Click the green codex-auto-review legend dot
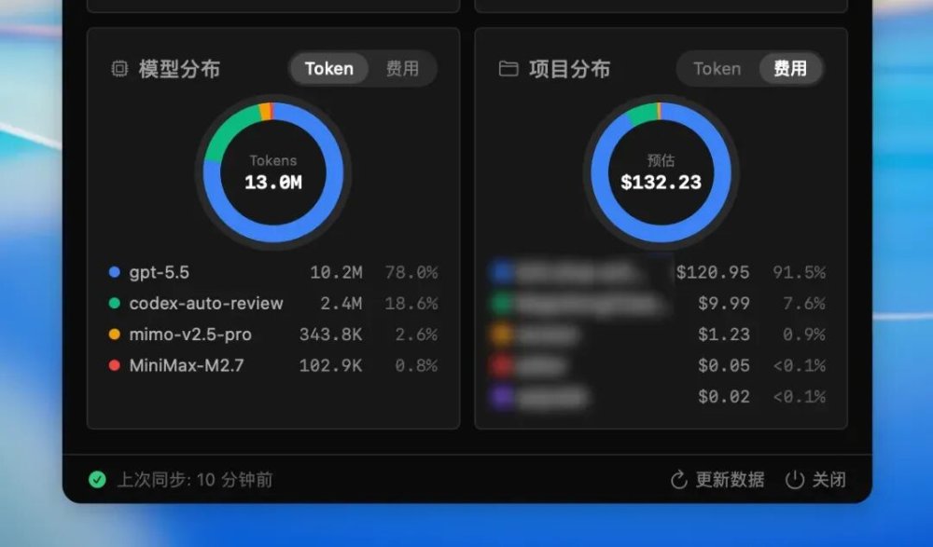The image size is (933, 547). (x=114, y=303)
